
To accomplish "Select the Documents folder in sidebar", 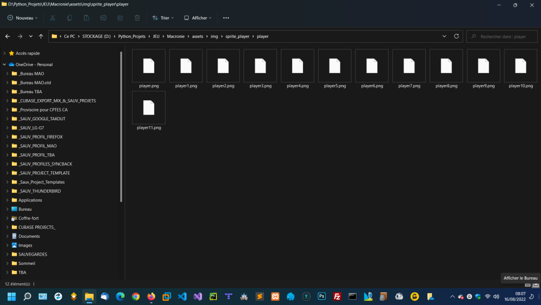I will 29,236.
